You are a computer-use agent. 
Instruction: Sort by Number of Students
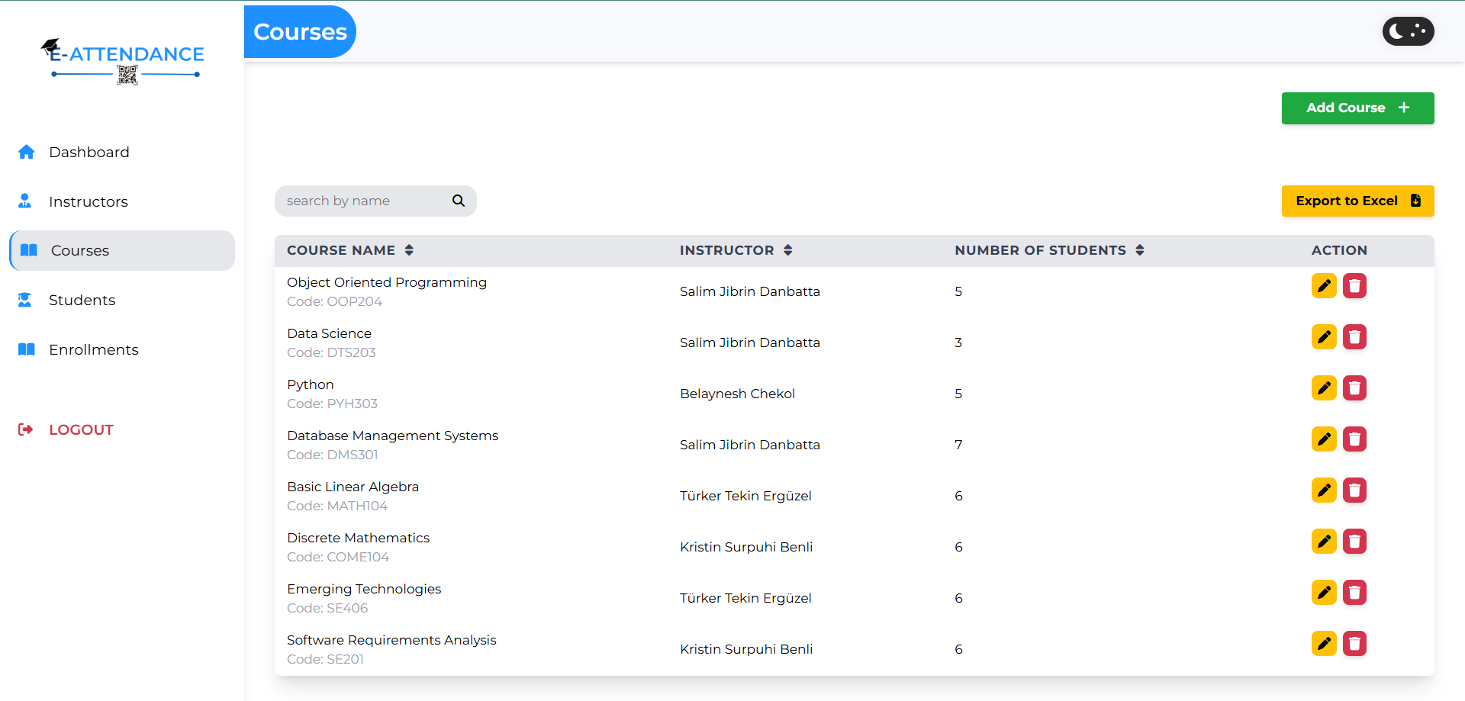[x=1139, y=250]
